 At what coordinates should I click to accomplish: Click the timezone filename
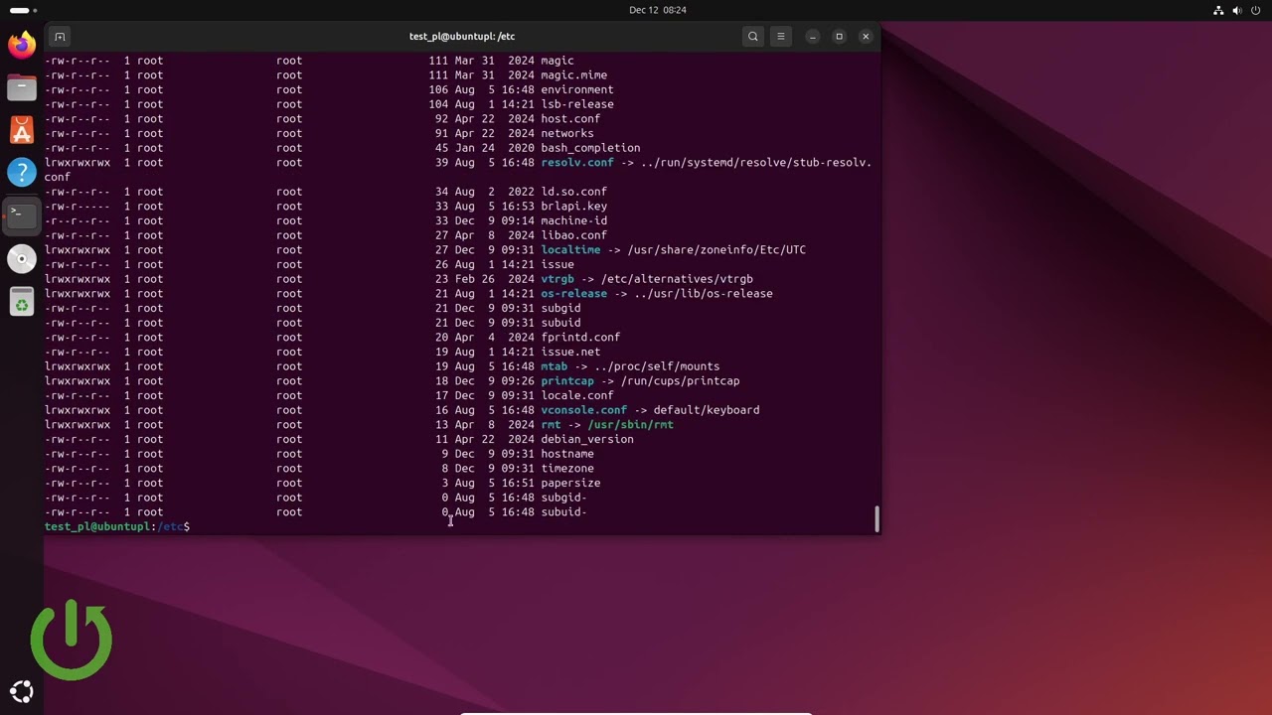(x=567, y=469)
